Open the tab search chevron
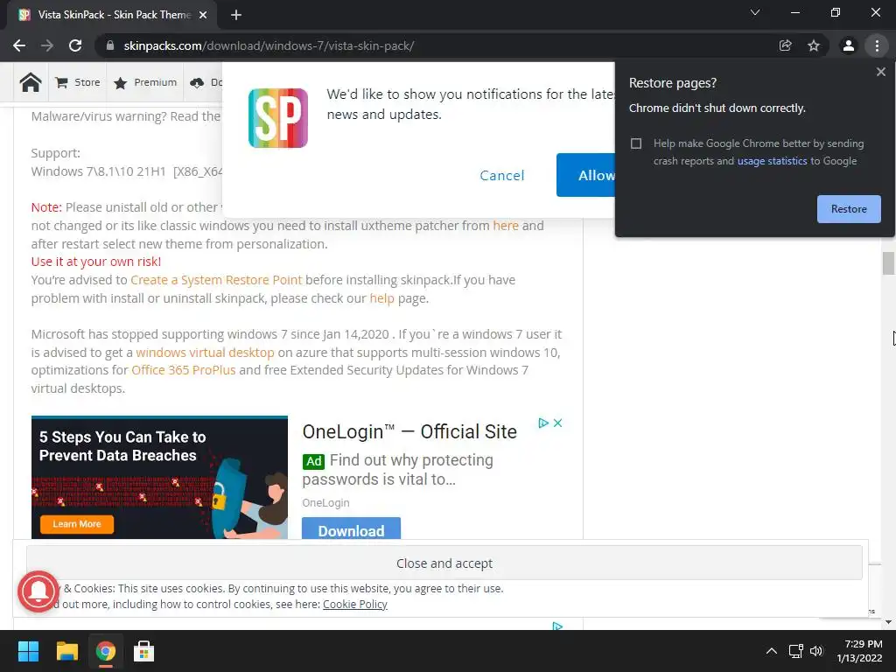The height and width of the screenshot is (672, 896). pyautogui.click(x=755, y=12)
